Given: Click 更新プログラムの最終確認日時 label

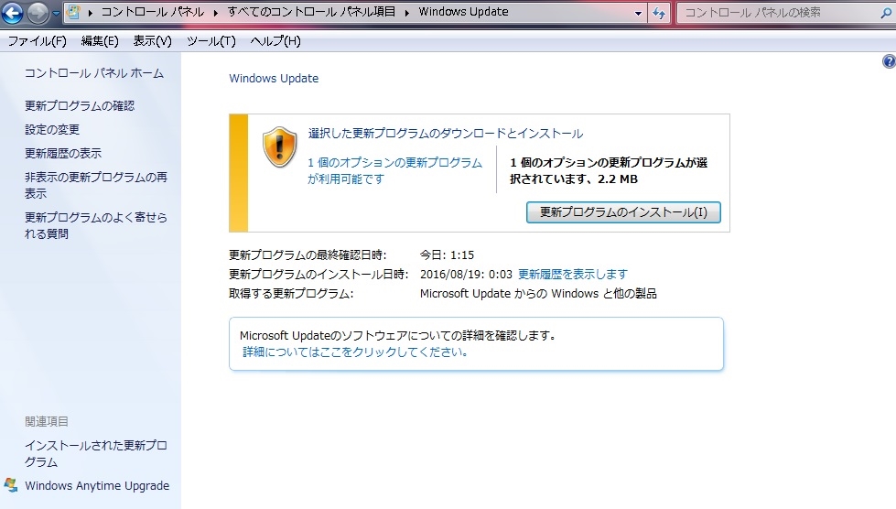Looking at the screenshot, I should 308,254.
